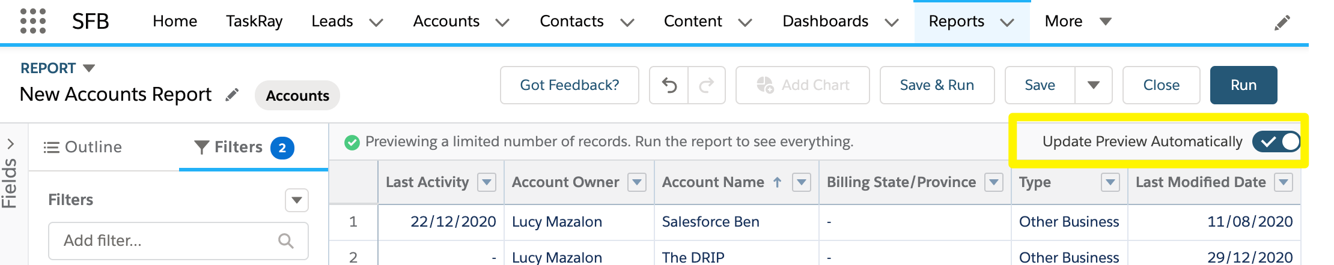Open the Contacts menu chevron

(x=627, y=23)
